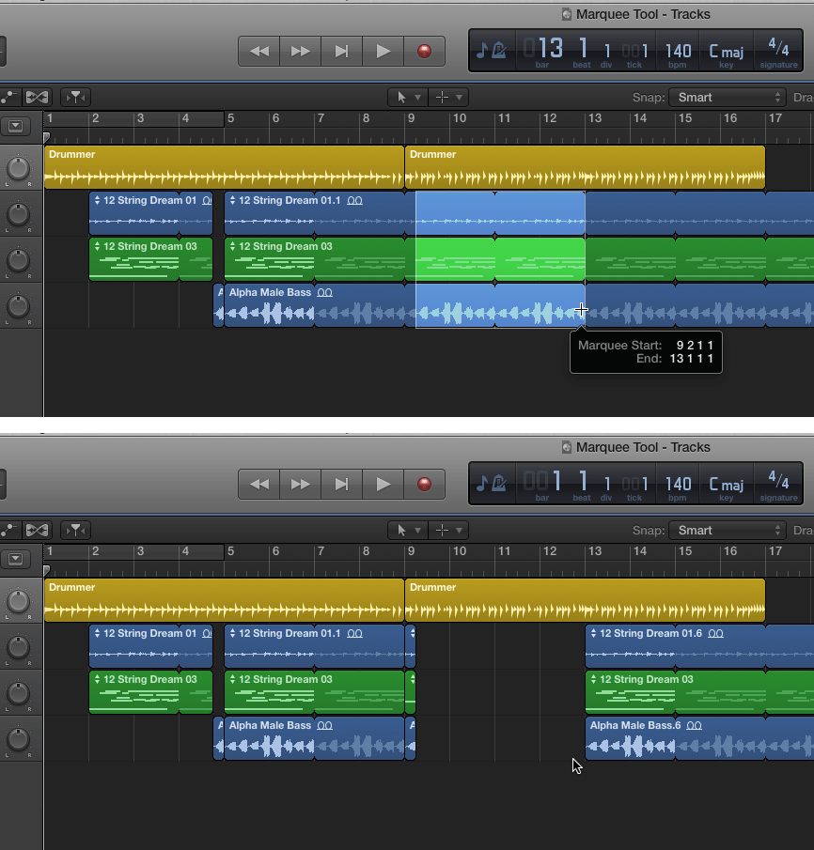Adjust Drummer track knob in bottom window
Image resolution: width=814 pixels, height=850 pixels.
(19, 601)
